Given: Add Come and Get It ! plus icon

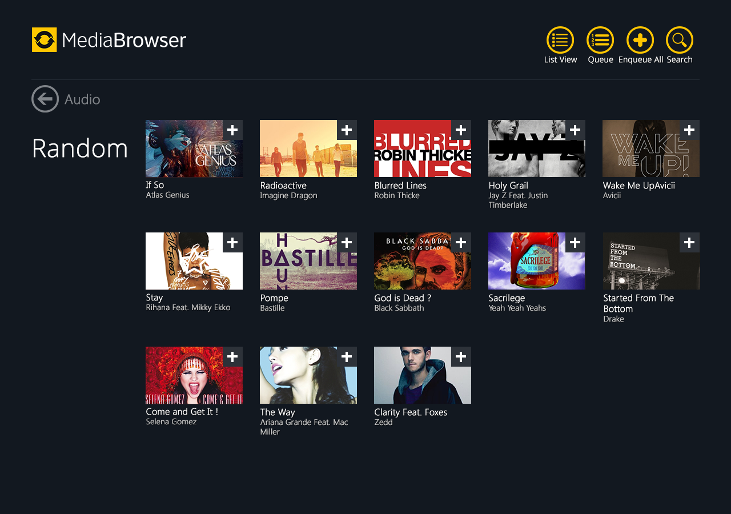Looking at the screenshot, I should pos(232,357).
